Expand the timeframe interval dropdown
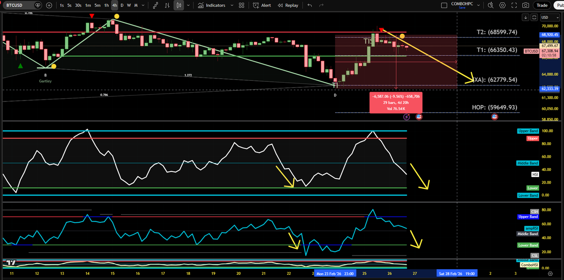The width and height of the screenshot is (564, 280). tap(143, 5)
